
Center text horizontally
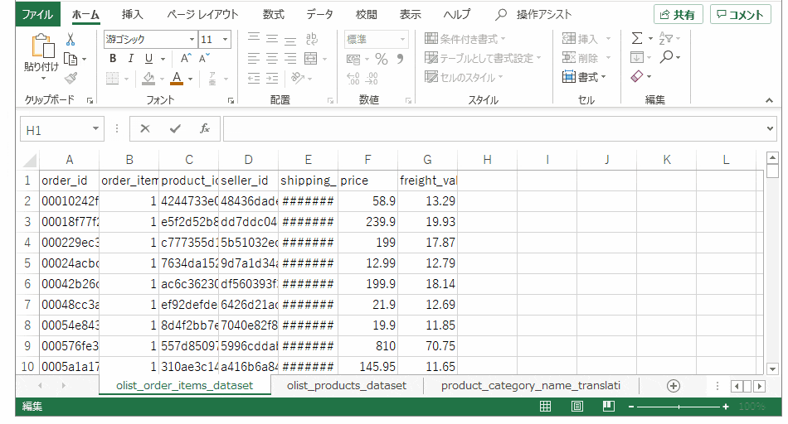pyautogui.click(x=272, y=59)
